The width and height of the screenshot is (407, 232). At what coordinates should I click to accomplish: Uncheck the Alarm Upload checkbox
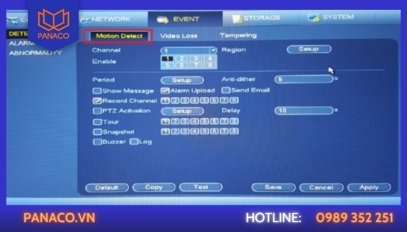tap(165, 90)
